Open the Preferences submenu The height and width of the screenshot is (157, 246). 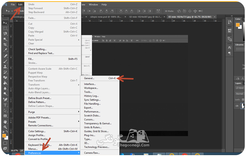click(53, 153)
